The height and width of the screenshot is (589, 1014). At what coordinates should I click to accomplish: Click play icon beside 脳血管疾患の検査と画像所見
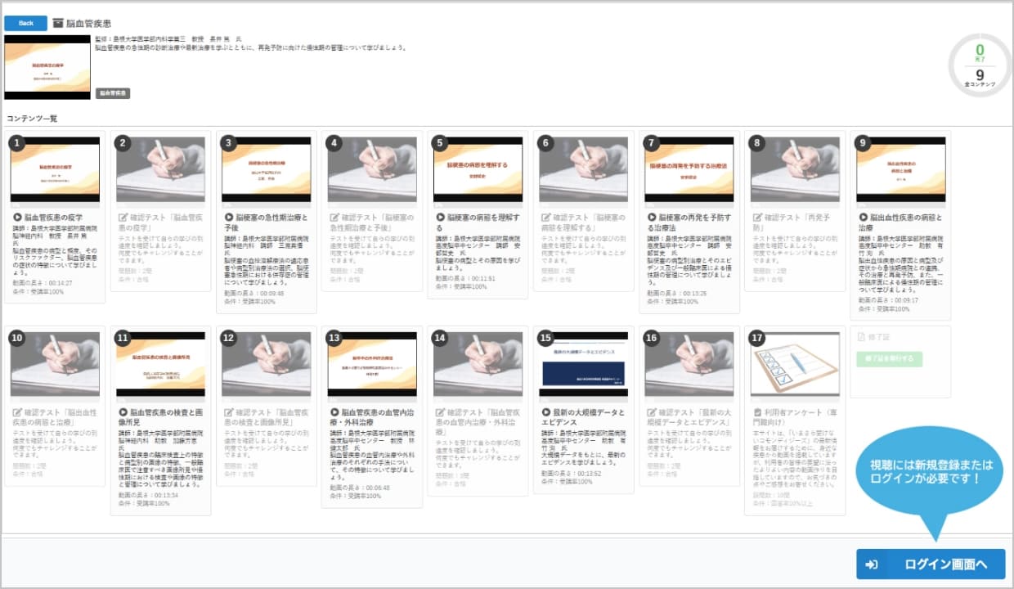pos(123,413)
